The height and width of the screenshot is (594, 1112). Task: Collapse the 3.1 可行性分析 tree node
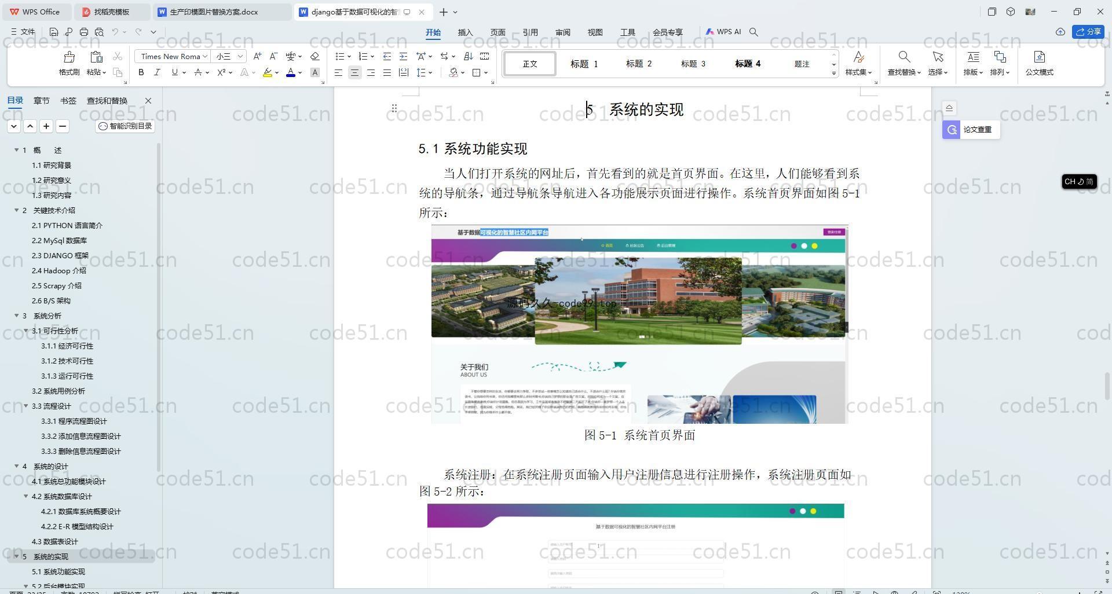coord(26,331)
